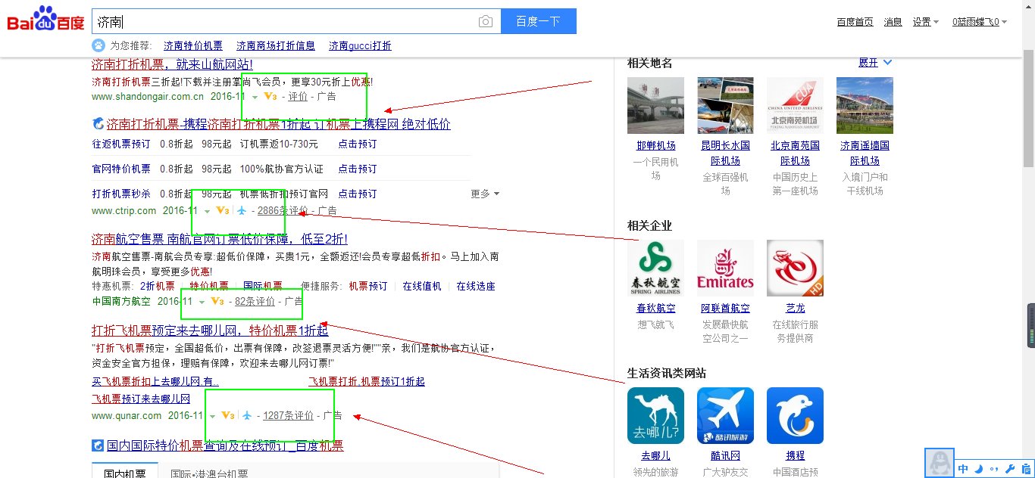Viewport: 1035px width, 478px height.
Task: Open the eLong (艺龙) logo icon
Action: tap(794, 267)
